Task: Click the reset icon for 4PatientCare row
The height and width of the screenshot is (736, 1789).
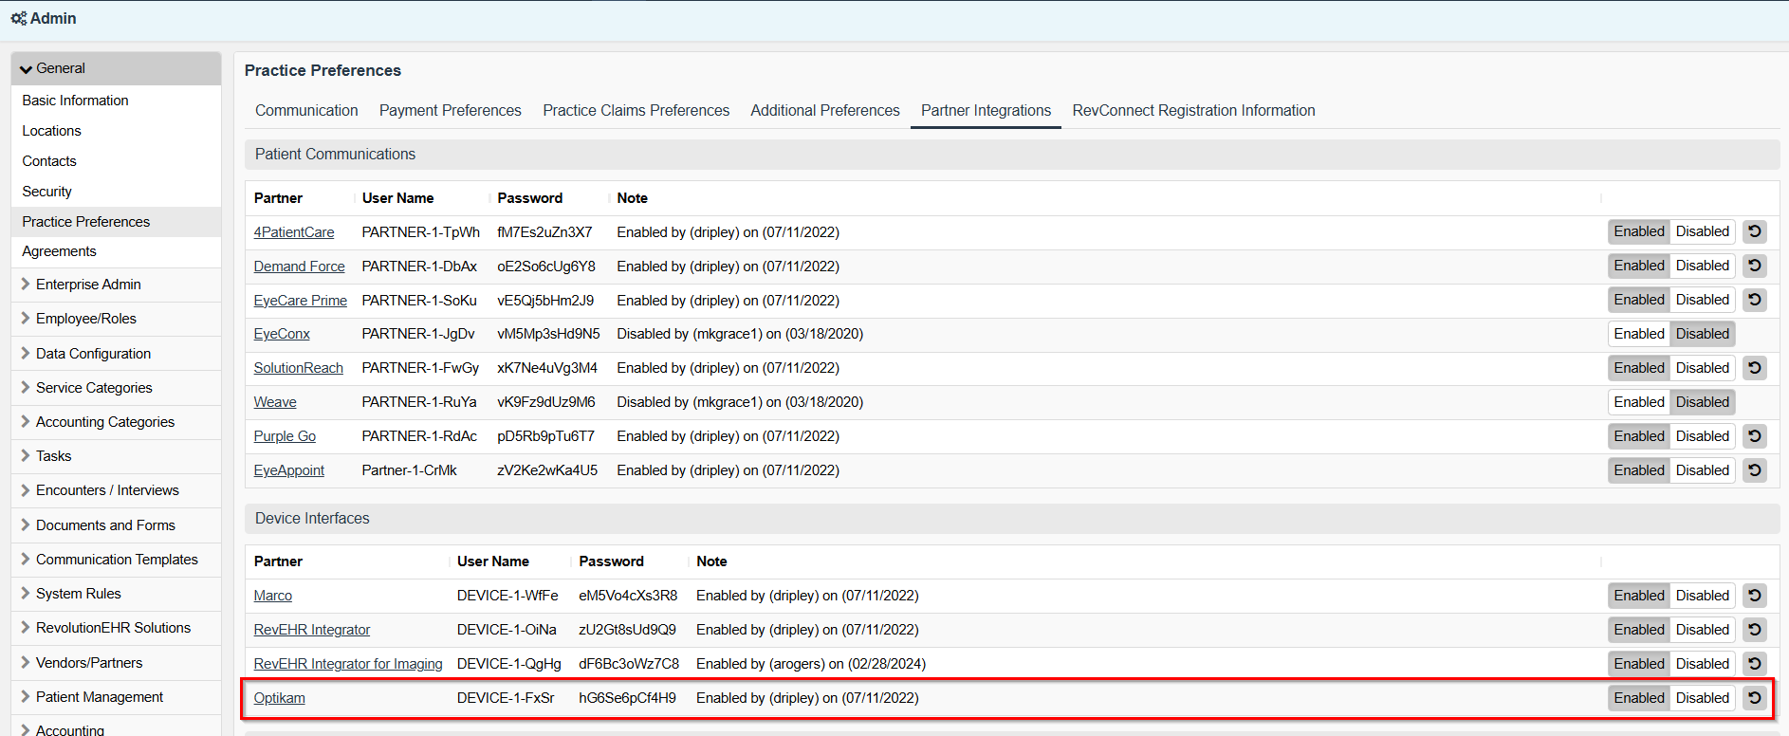Action: click(1754, 231)
